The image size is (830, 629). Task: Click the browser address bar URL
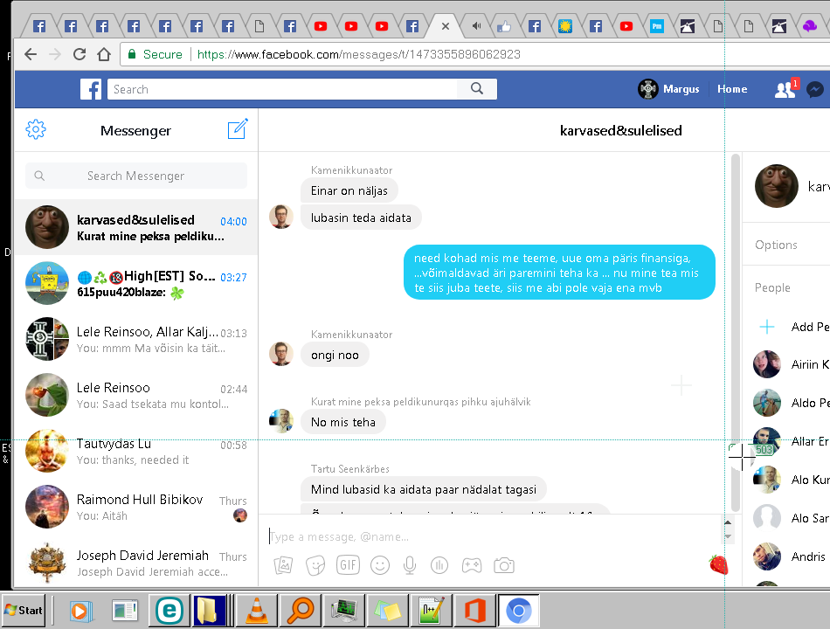click(358, 54)
